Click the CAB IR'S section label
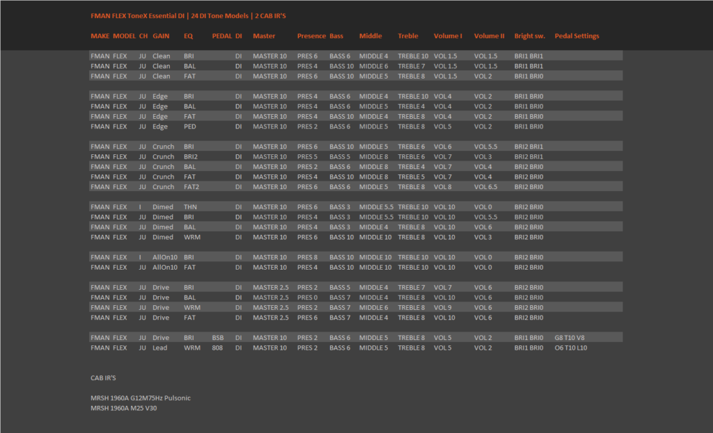 click(x=103, y=378)
